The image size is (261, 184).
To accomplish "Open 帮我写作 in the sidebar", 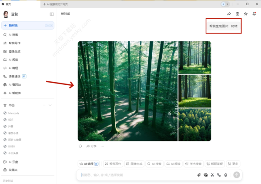I will coord(28,43).
